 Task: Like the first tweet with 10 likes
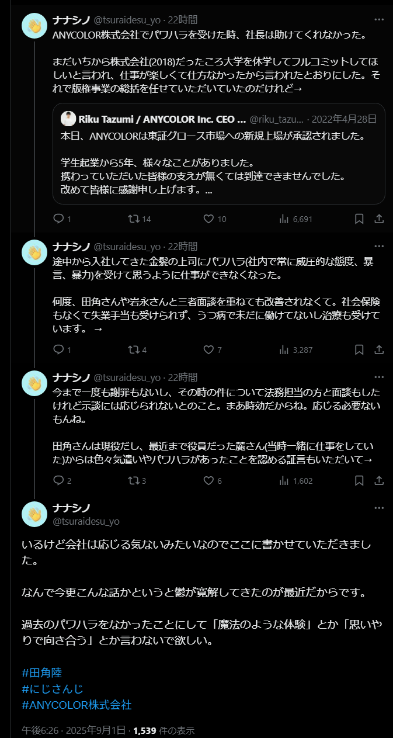pos(208,219)
